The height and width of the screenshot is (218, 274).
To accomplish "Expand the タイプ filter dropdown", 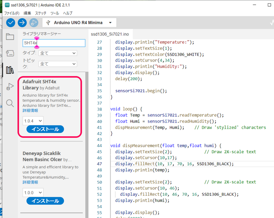I will click(x=58, y=53).
